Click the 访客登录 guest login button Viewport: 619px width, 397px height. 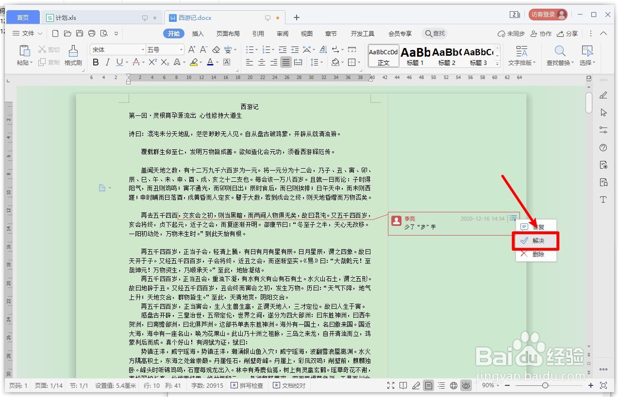click(x=548, y=14)
